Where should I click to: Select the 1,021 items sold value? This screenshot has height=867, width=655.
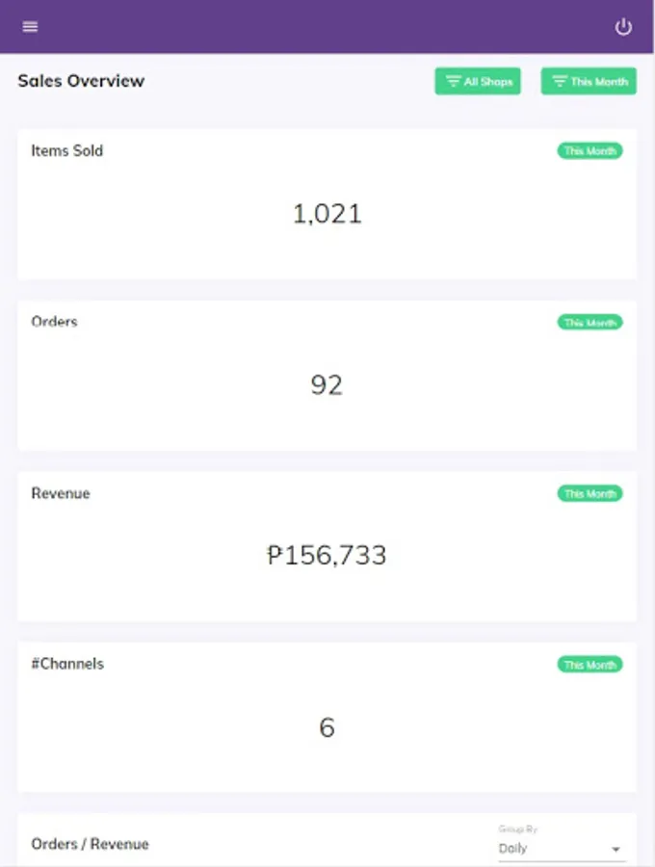tap(327, 214)
